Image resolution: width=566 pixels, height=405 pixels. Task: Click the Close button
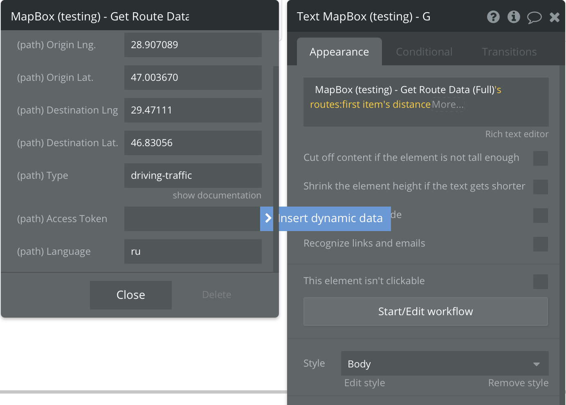(x=131, y=295)
